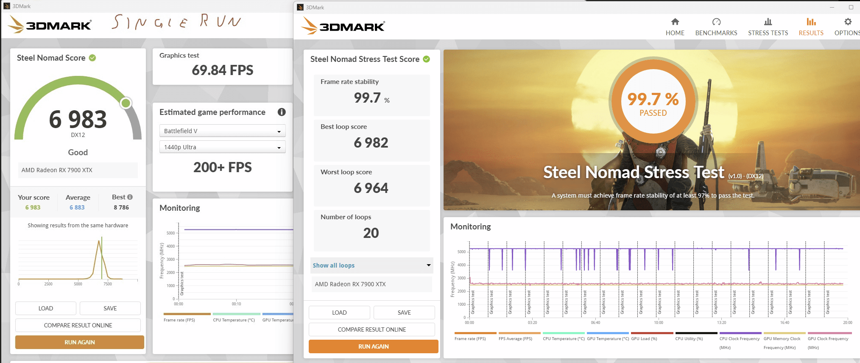Click the Best score value 8 786
Viewport: 860px width, 363px height.
click(121, 207)
